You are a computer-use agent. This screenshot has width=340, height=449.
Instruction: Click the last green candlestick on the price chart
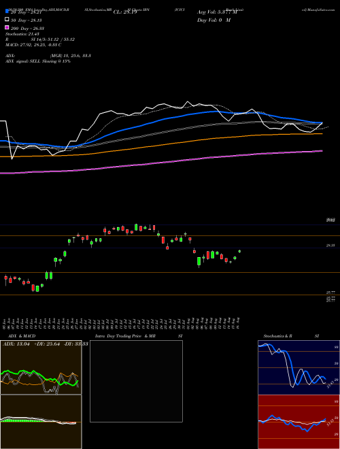click(x=239, y=252)
